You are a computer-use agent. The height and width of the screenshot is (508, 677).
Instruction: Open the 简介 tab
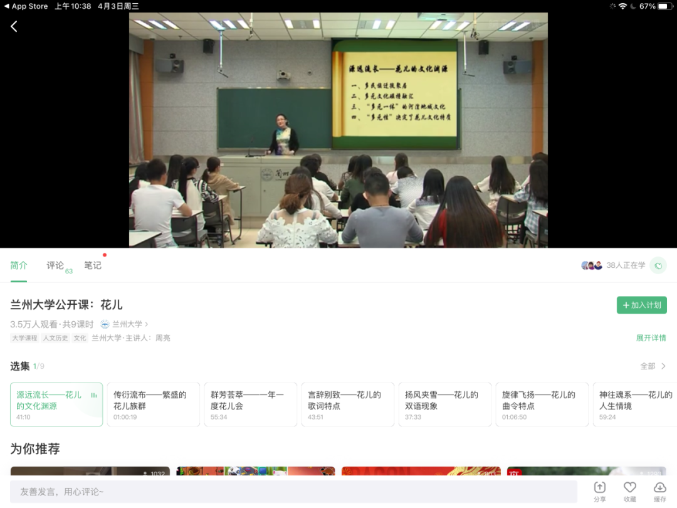(x=19, y=265)
